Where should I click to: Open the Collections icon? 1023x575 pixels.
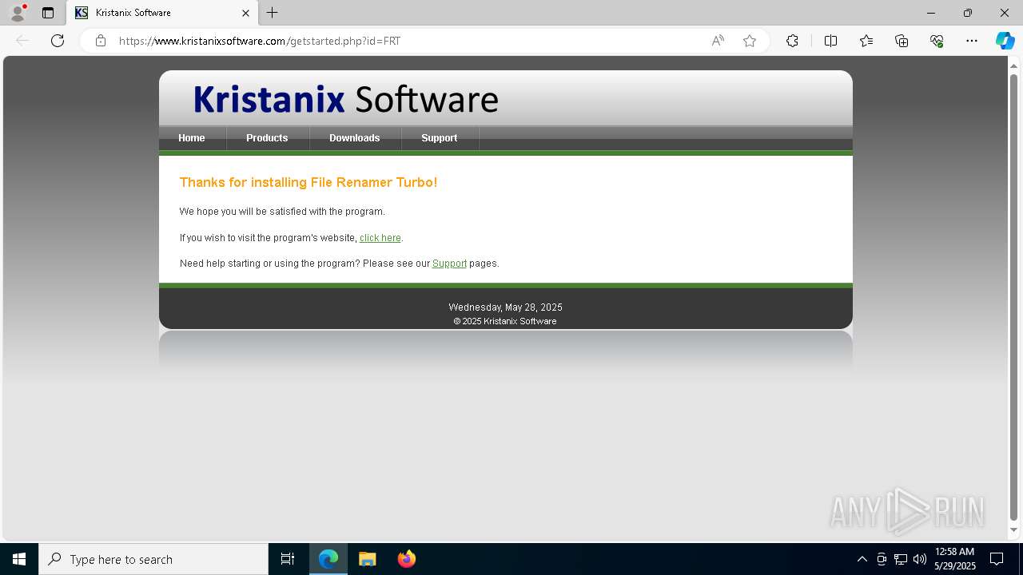pyautogui.click(x=902, y=41)
